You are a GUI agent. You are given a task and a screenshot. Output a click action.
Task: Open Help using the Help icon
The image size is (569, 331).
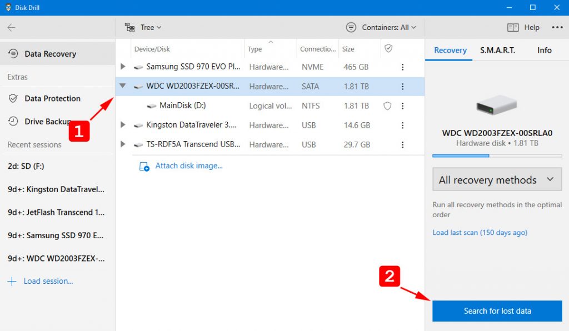[512, 27]
